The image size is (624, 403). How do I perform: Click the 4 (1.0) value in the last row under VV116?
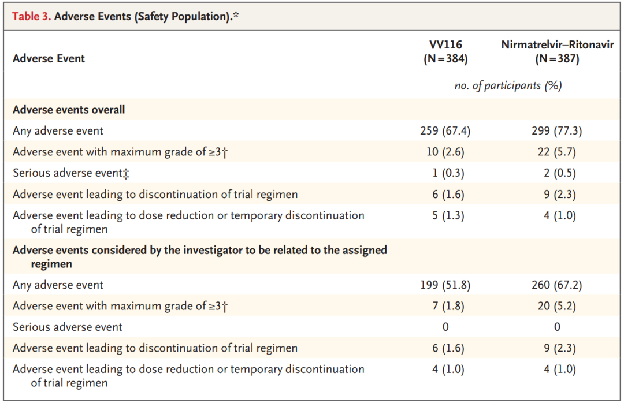(x=445, y=370)
